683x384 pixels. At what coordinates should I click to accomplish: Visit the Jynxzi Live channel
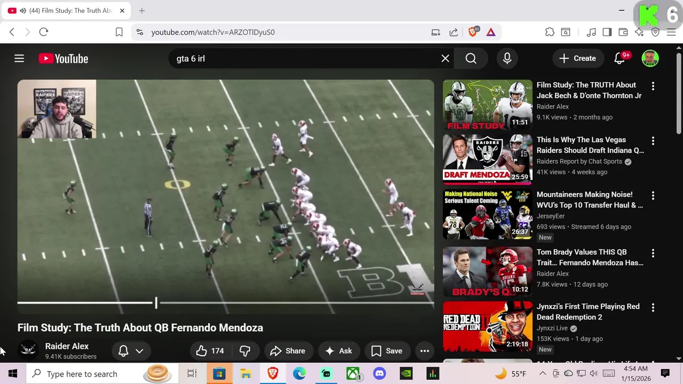click(552, 328)
